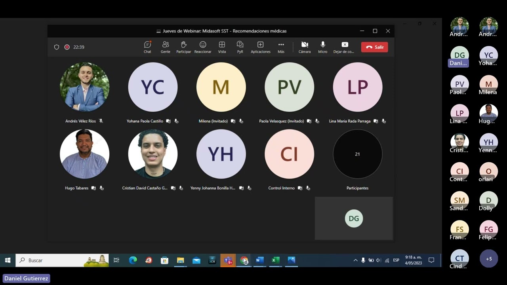This screenshot has width=507, height=285.
Task: Show hidden system tray icons
Action: (355, 260)
